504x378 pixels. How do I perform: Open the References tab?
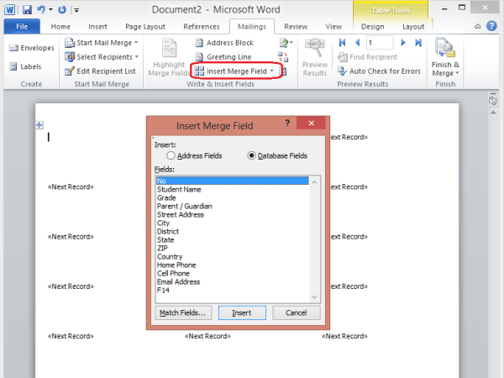[x=202, y=27]
